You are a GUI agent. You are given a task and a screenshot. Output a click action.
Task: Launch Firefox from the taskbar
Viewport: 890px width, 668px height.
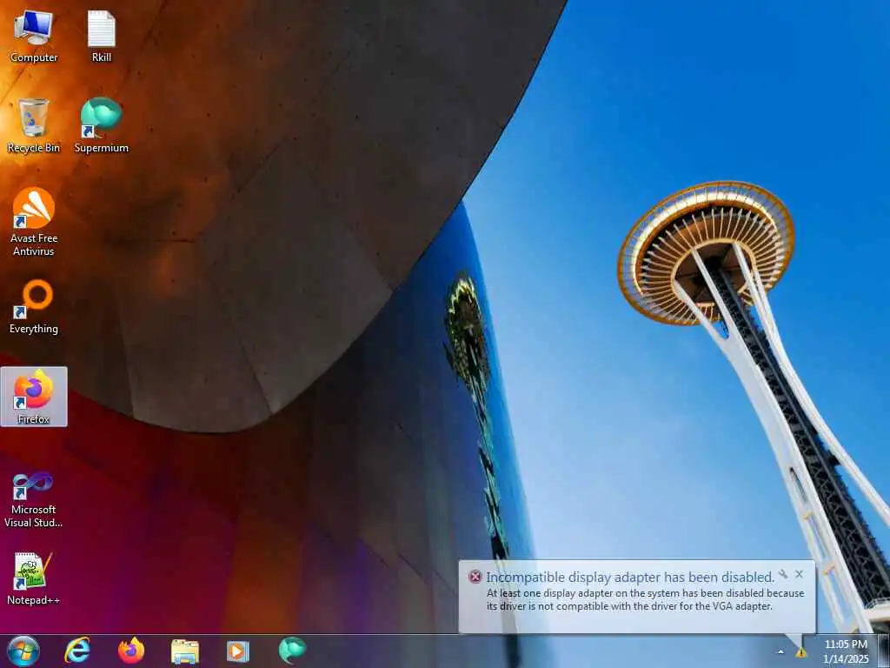pos(131,651)
